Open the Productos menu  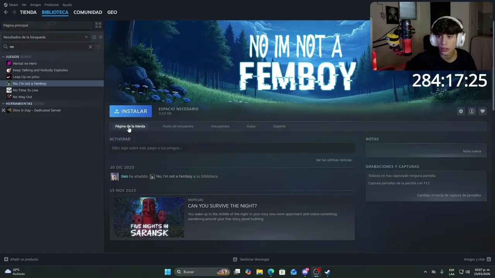51,5
